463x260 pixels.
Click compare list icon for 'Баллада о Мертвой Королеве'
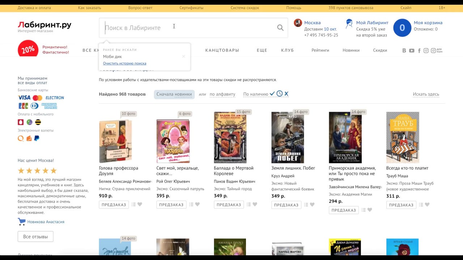249,204
